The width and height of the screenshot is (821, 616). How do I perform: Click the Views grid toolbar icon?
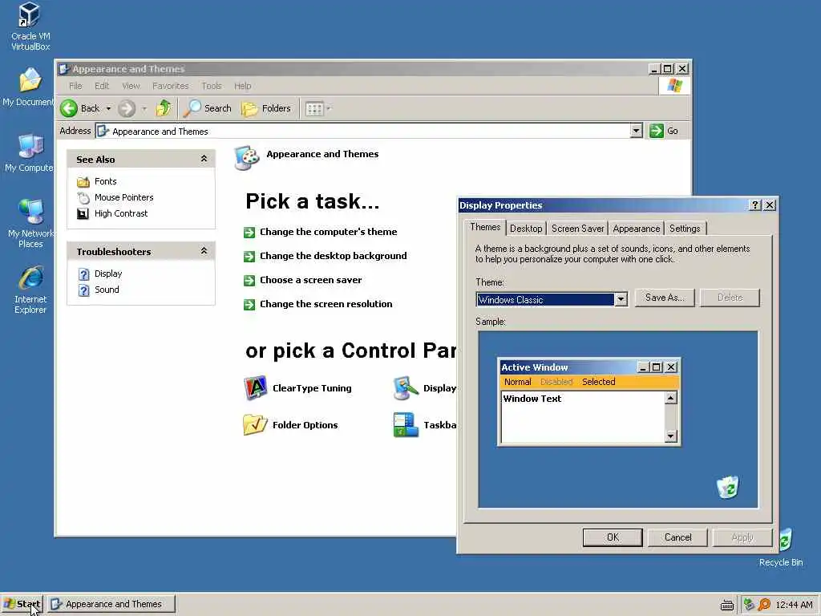click(314, 109)
